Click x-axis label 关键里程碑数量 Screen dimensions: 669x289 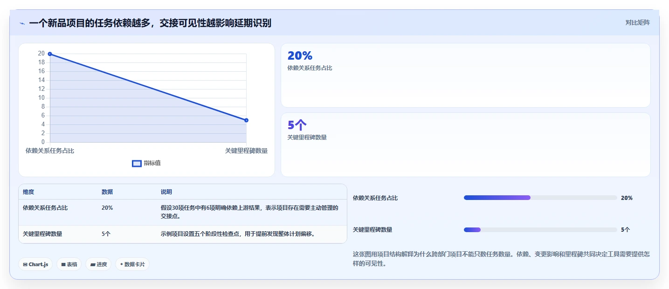point(246,151)
